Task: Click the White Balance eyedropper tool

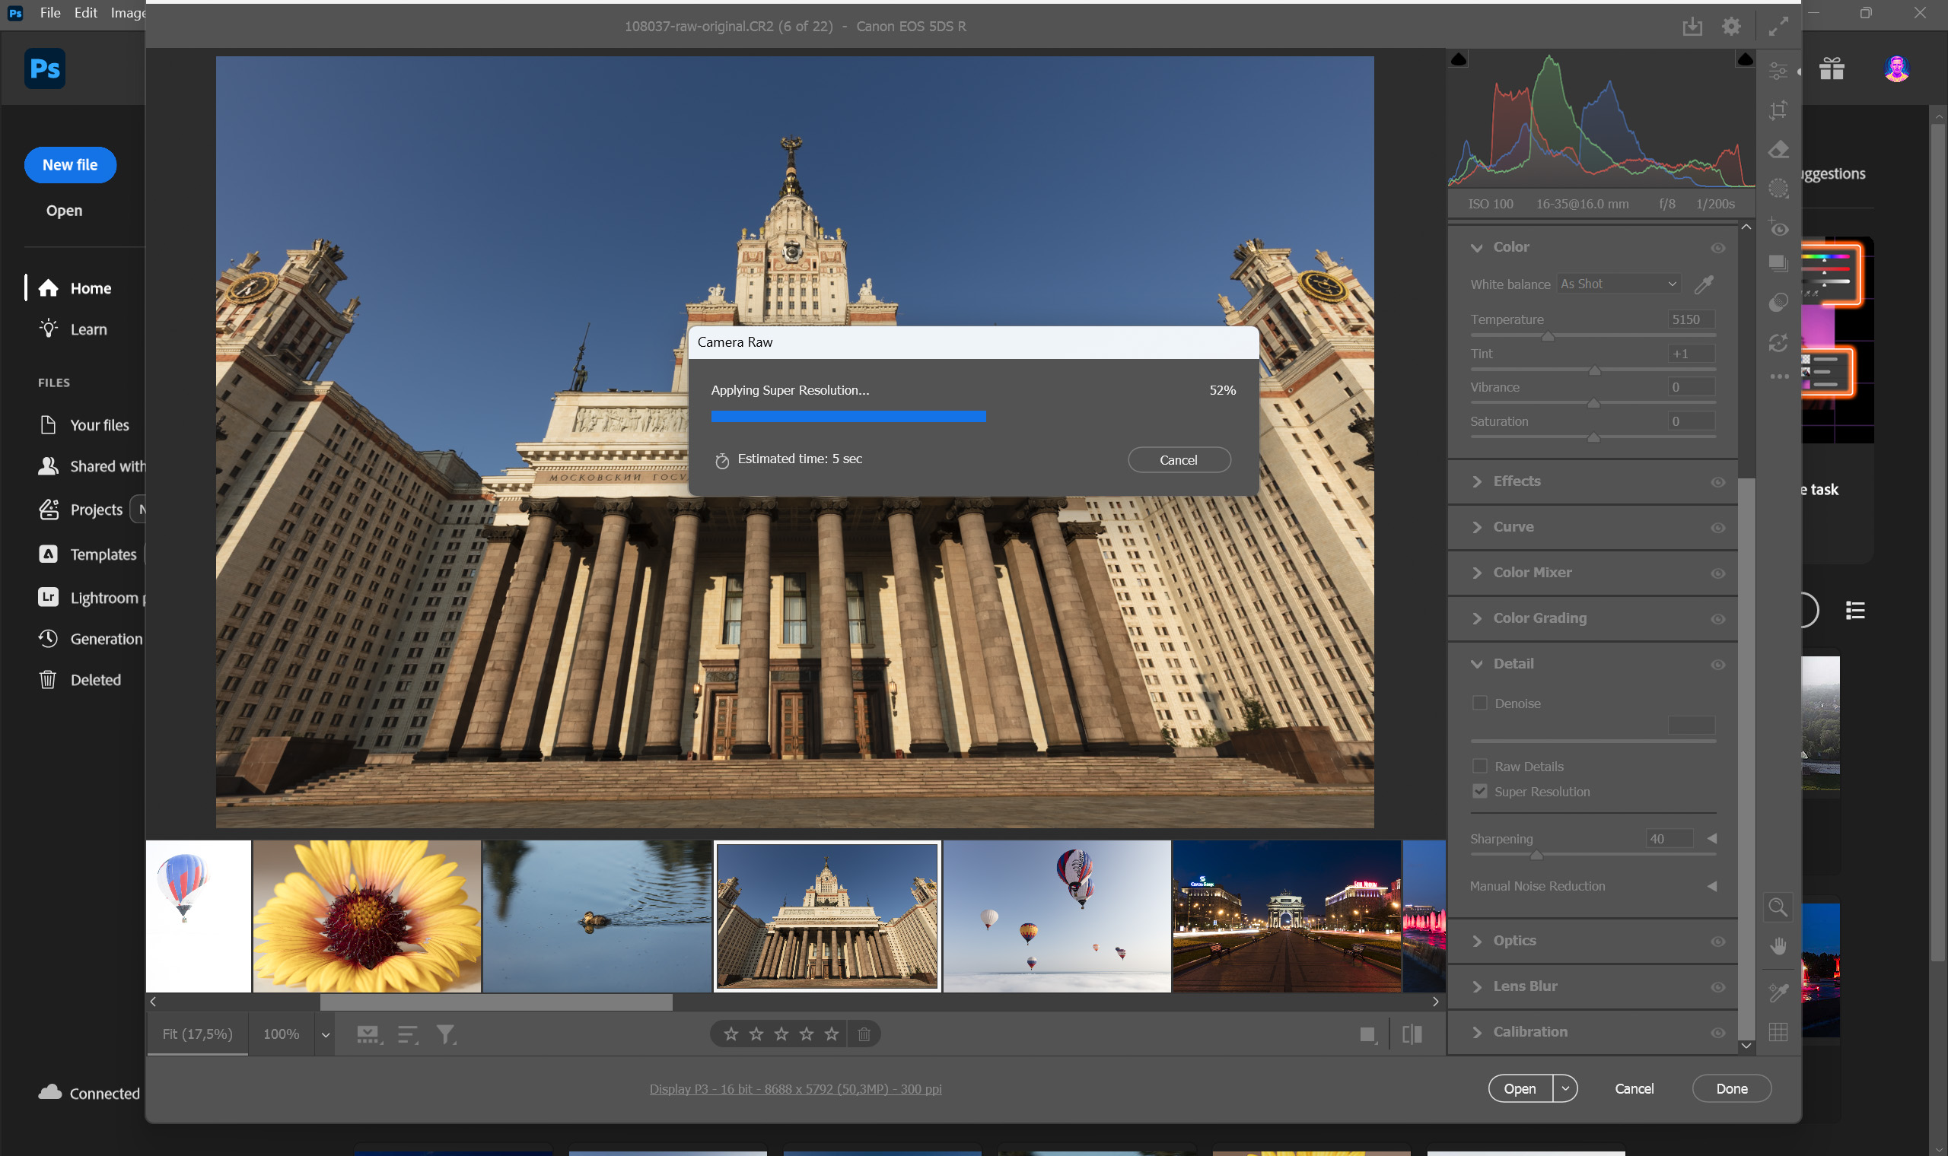Action: pyautogui.click(x=1704, y=284)
